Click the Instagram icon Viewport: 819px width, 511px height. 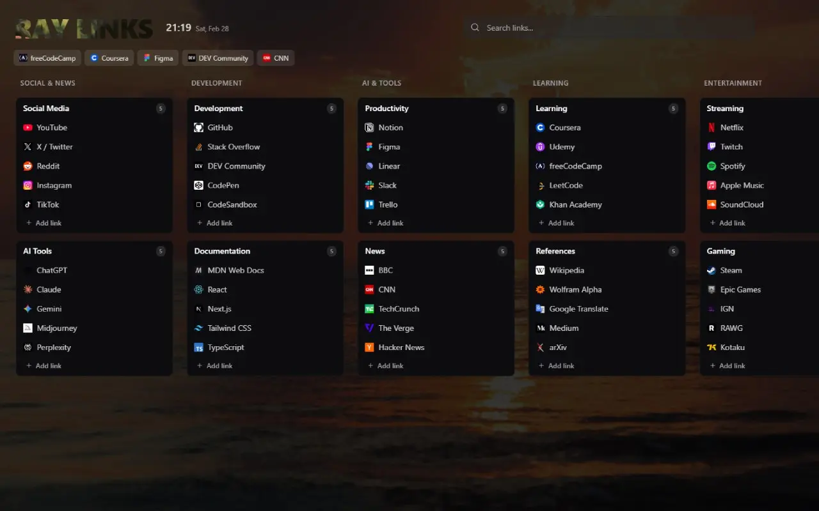[x=28, y=185]
